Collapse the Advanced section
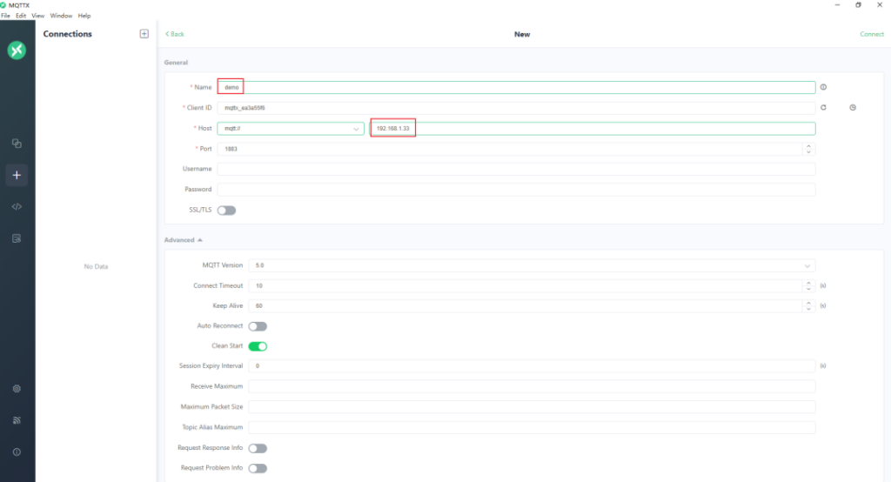 [183, 240]
